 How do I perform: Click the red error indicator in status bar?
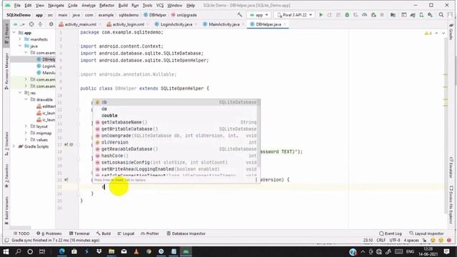pos(449,240)
